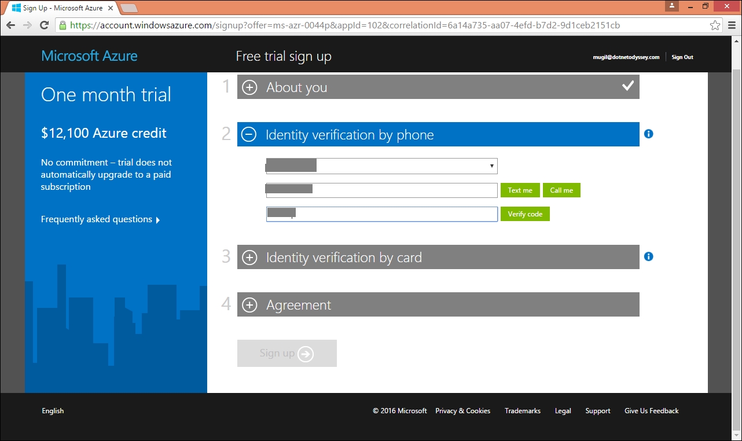Close the Sign Up browser tab

[x=111, y=8]
